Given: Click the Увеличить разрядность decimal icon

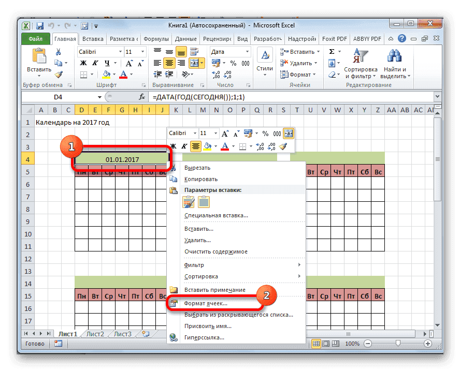Looking at the screenshot, I should point(215,75).
